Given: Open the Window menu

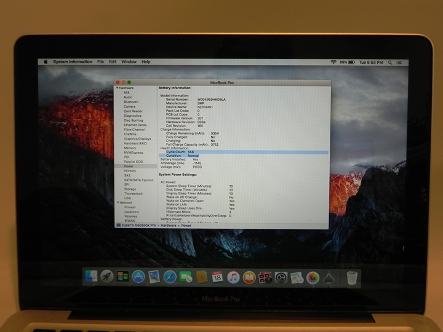Looking at the screenshot, I should click(129, 61).
